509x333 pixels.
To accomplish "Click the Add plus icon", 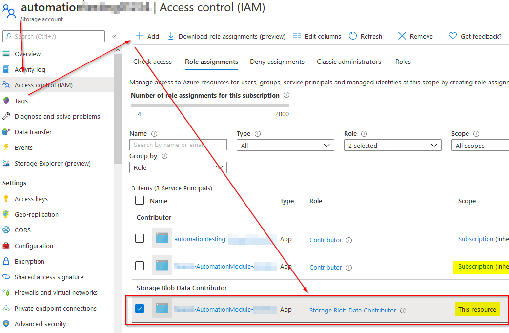I will click(139, 36).
